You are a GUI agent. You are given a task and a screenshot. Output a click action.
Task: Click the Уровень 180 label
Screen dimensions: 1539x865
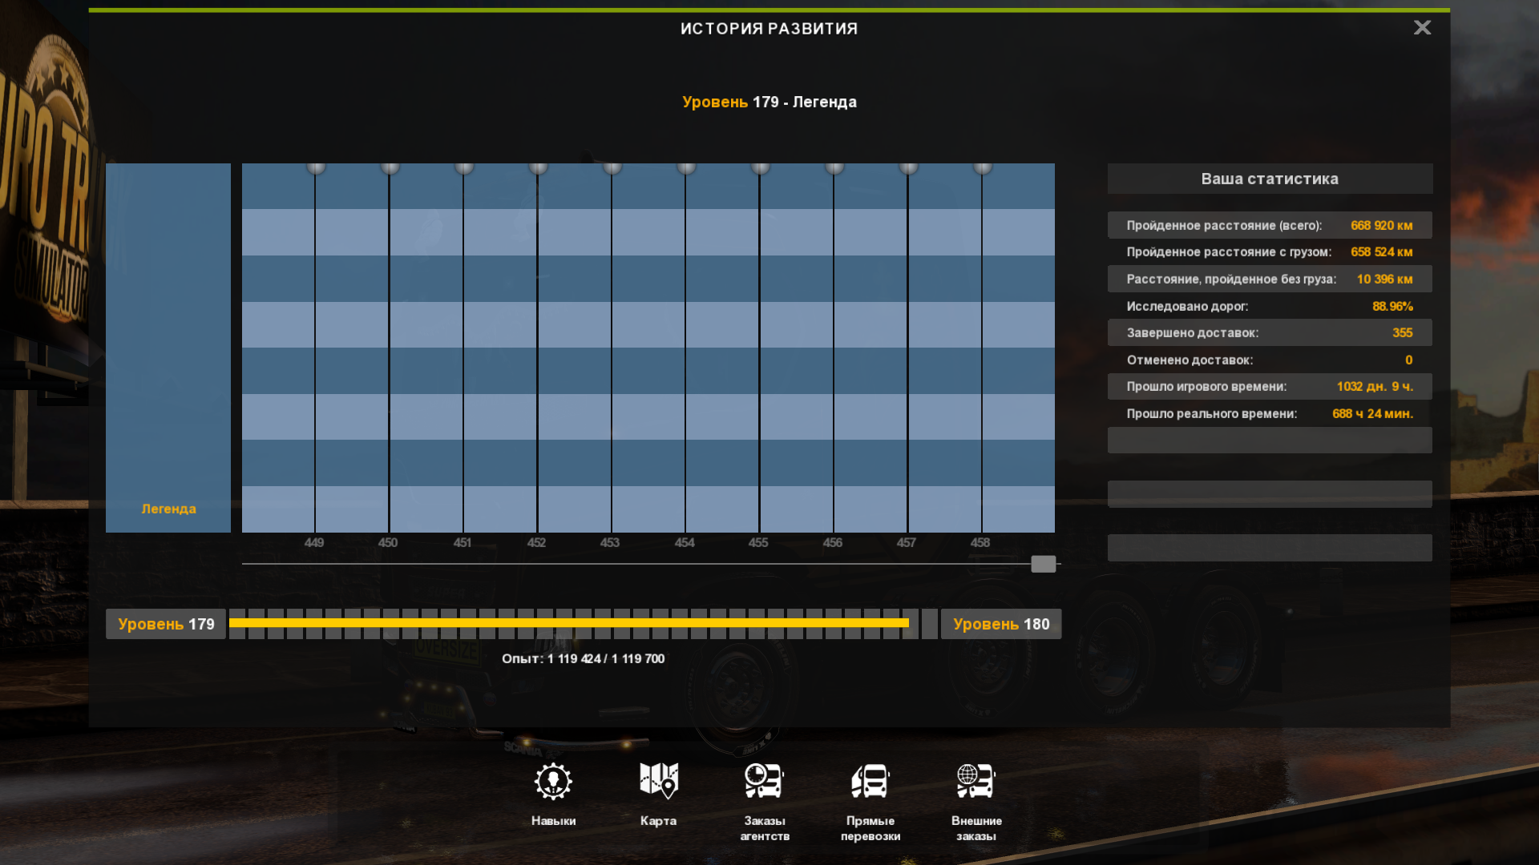(1001, 624)
